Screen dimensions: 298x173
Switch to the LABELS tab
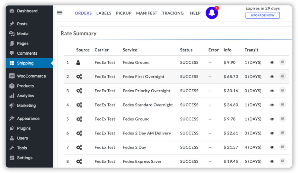tap(104, 13)
